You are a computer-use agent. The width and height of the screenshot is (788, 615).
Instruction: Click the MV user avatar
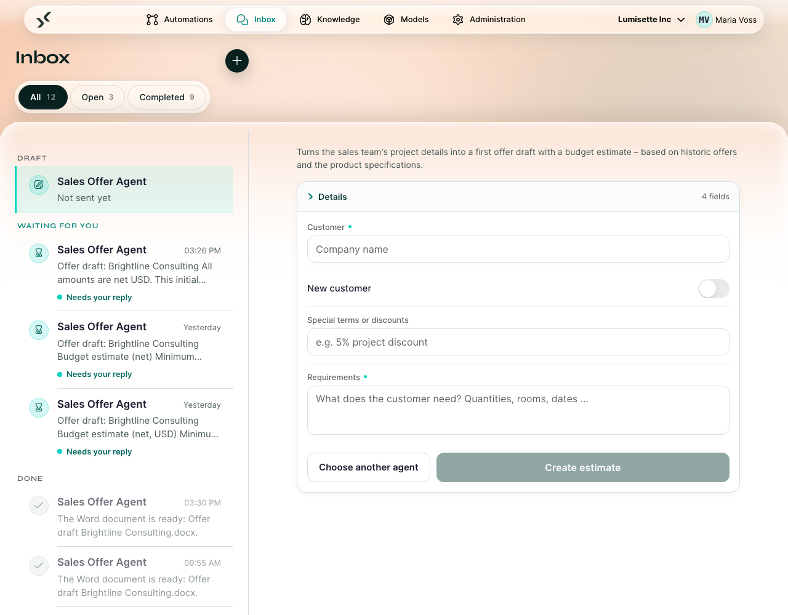pyautogui.click(x=704, y=20)
